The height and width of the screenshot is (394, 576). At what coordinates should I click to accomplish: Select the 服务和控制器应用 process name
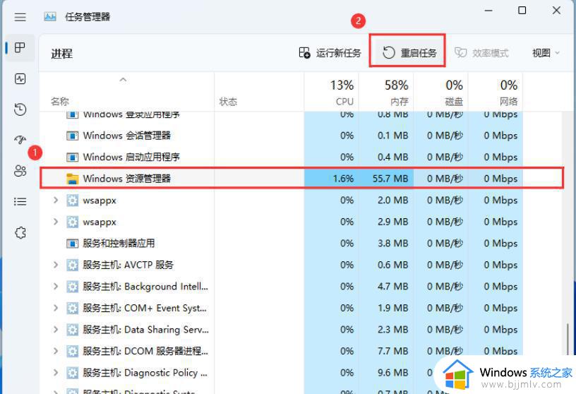coord(119,244)
